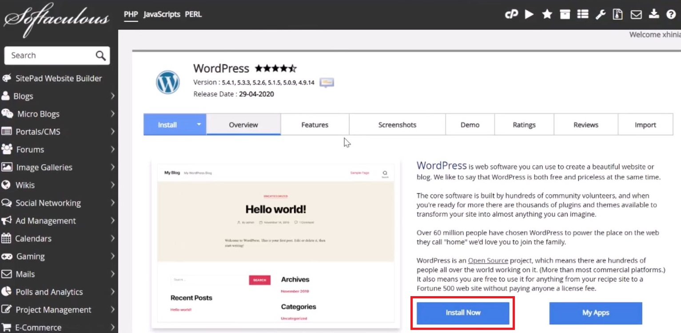This screenshot has height=333, width=681.
Task: Select the PHP scripts menu
Action: pos(131,14)
